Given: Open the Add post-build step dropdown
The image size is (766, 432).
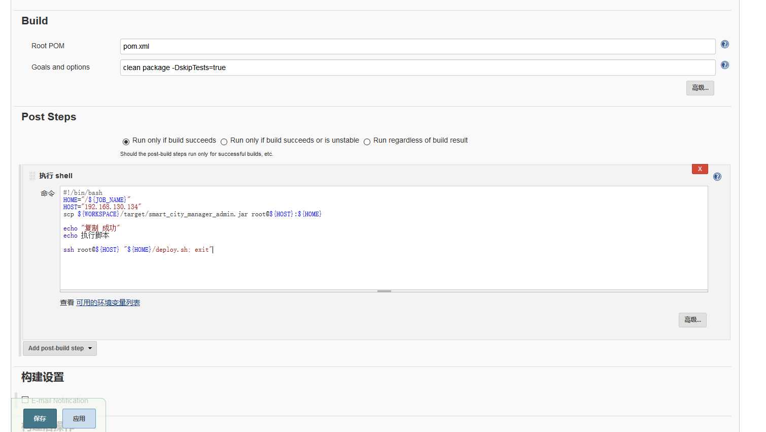Looking at the screenshot, I should tap(60, 348).
